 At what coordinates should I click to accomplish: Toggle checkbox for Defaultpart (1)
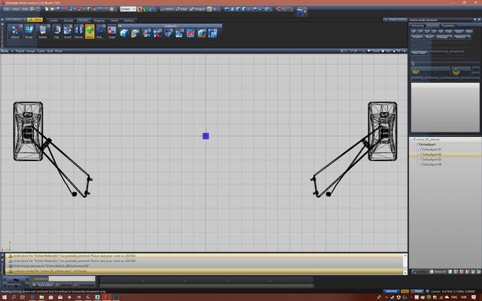coord(420,149)
